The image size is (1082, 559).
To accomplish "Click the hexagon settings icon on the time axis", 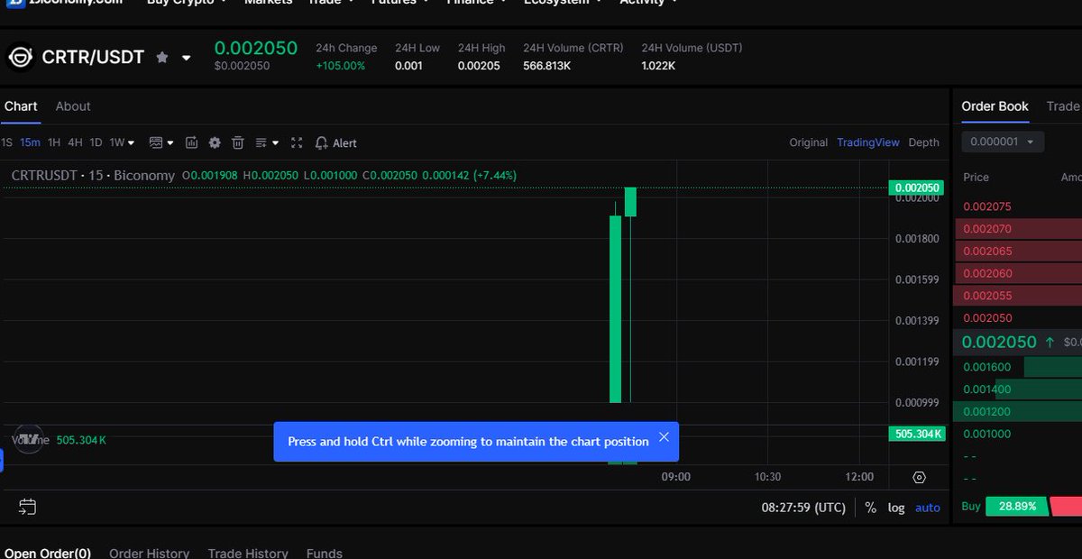I will coord(919,477).
